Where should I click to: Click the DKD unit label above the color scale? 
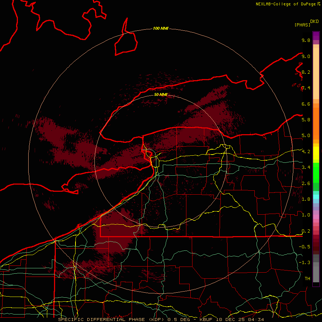[x=314, y=21]
